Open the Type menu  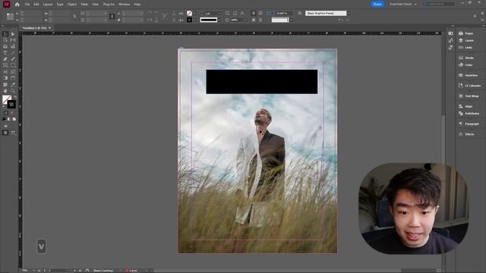(60, 5)
